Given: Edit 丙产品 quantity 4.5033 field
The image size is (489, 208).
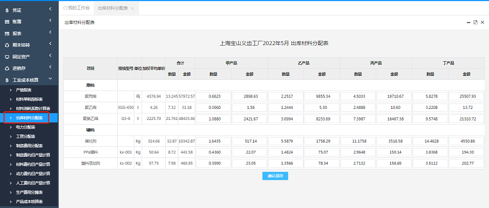Looking at the screenshot, I should [x=358, y=96].
